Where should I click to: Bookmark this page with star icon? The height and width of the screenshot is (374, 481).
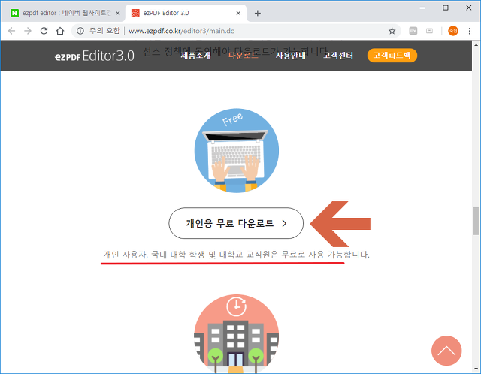392,31
